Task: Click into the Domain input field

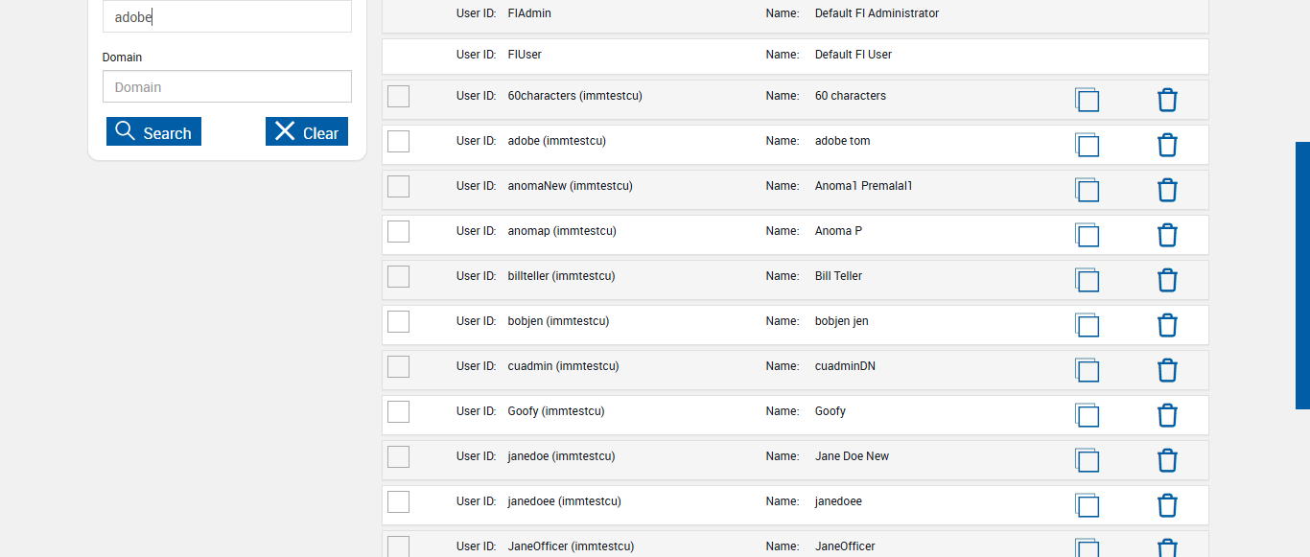Action: coord(227,87)
